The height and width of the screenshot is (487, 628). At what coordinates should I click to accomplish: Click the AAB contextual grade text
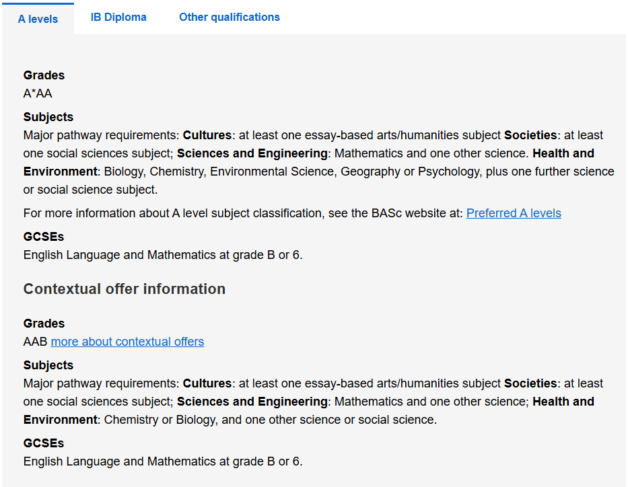[x=35, y=342]
